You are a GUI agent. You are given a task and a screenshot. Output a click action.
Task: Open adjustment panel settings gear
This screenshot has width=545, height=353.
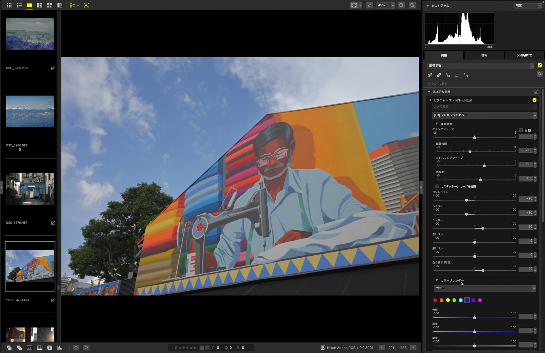(540, 74)
